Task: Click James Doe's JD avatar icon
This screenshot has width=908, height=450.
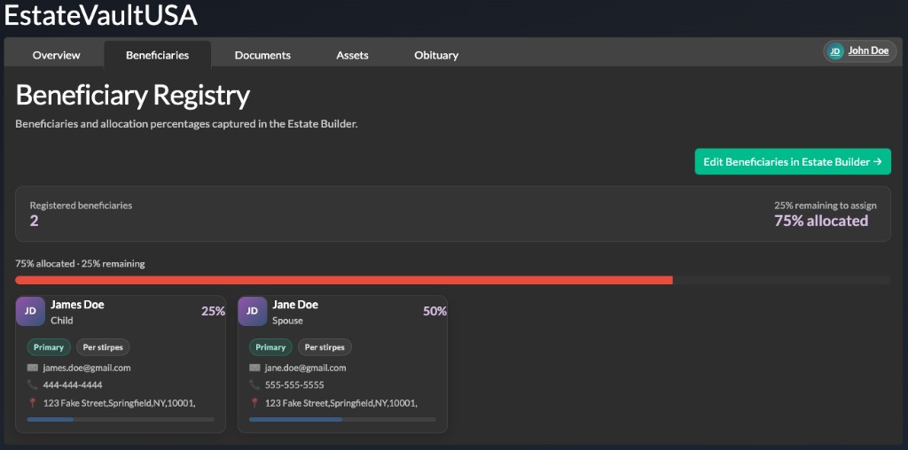Action: pyautogui.click(x=31, y=311)
